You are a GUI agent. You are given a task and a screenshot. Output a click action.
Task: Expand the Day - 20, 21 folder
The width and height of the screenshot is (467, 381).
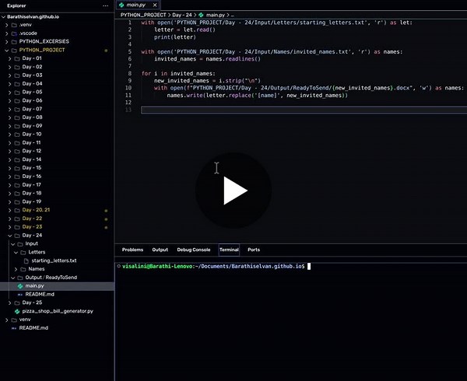9,210
